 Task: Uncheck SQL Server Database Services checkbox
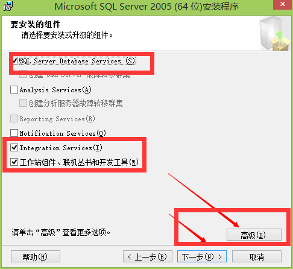[x=15, y=61]
